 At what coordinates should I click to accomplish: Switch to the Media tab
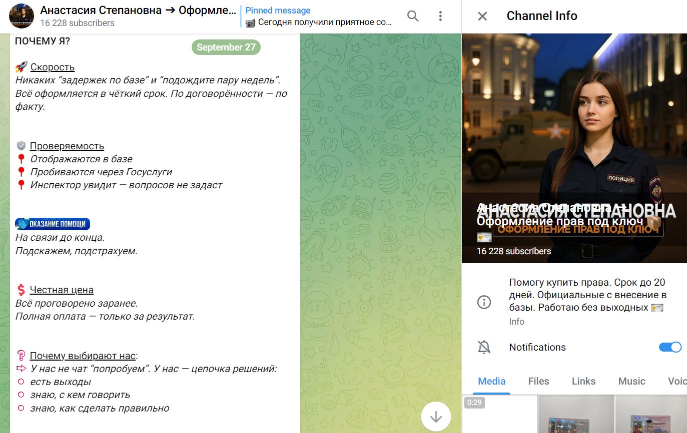[x=492, y=381]
